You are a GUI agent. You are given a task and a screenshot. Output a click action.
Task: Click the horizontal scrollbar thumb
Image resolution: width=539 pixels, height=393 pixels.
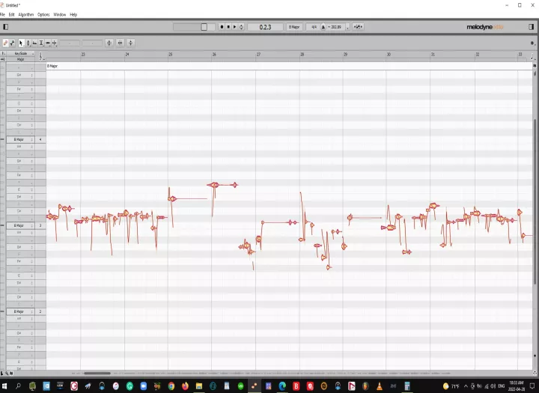click(x=97, y=373)
